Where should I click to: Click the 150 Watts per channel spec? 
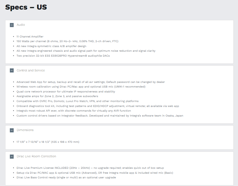[x=67, y=41]
